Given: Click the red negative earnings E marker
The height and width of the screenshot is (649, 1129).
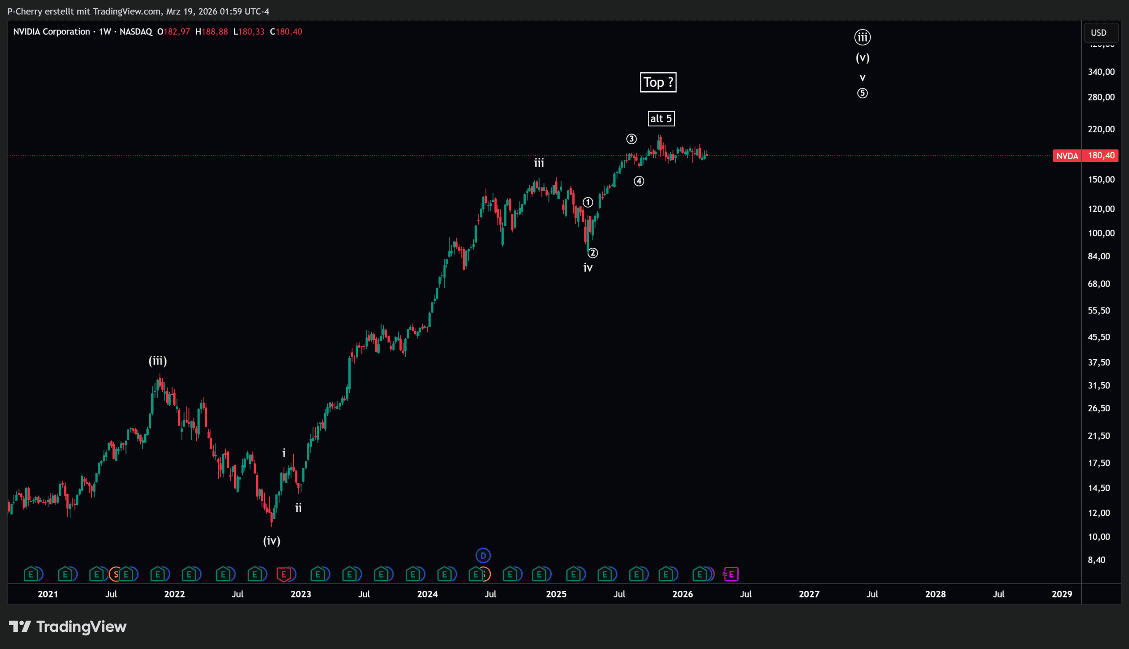Looking at the screenshot, I should pyautogui.click(x=284, y=574).
